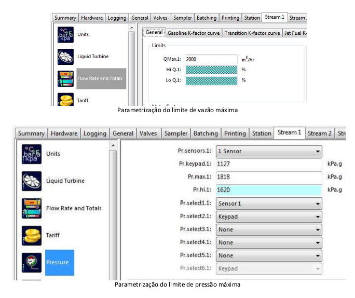Viewport: 355px width, 298px height.
Task: Click the Flow Rate and Totals icon in the top panel
Action: point(65,78)
